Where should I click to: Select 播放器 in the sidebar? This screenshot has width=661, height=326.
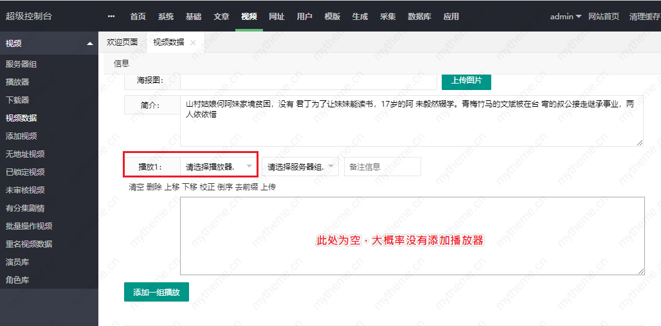(x=17, y=82)
